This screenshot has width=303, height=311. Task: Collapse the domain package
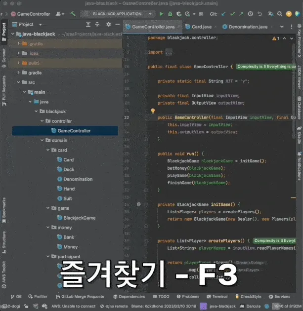coord(42,140)
